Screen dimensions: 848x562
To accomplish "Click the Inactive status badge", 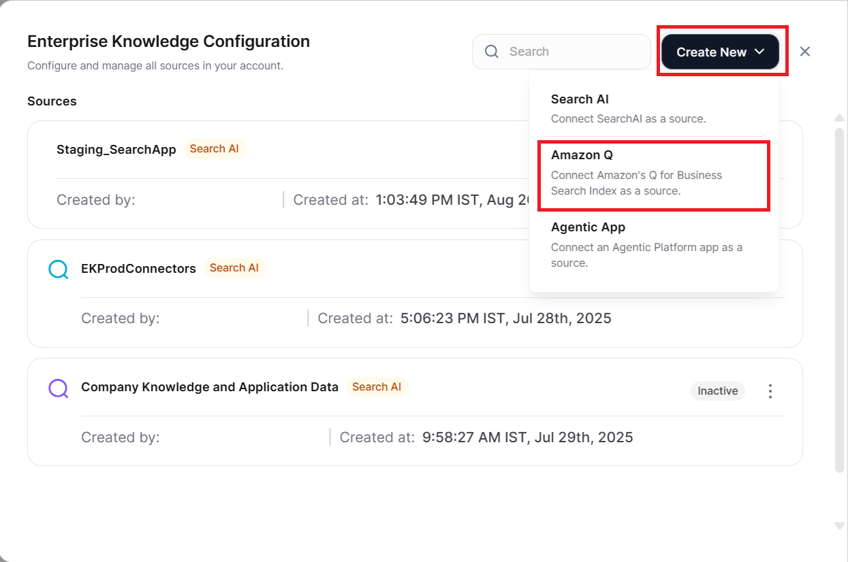I will (718, 391).
